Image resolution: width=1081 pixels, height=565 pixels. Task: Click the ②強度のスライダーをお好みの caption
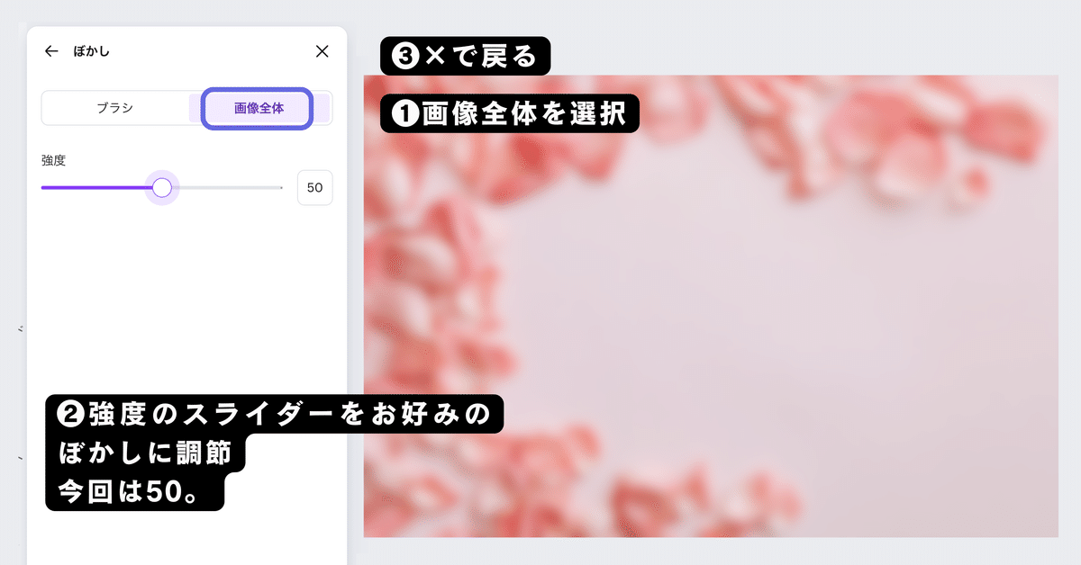pyautogui.click(x=274, y=415)
